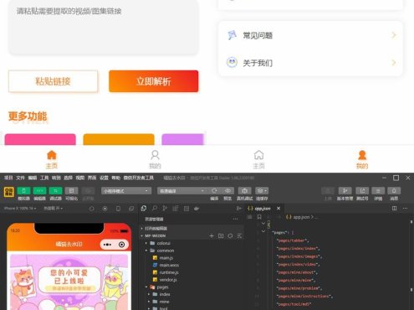Click the 立即解析 button
The image size is (414, 310).
(154, 81)
